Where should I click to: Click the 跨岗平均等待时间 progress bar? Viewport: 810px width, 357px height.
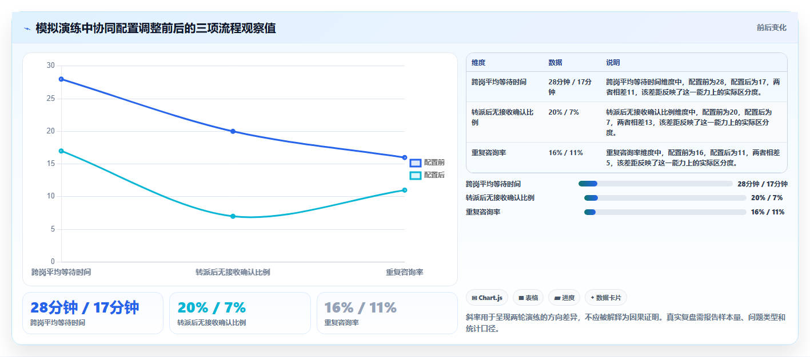[656, 184]
